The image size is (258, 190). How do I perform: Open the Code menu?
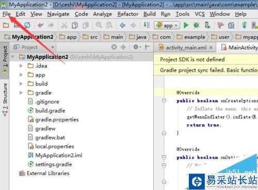(x=82, y=14)
